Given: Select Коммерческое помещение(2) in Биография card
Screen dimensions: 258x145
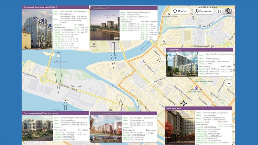Looking at the screenshot, I should pos(207,143).
